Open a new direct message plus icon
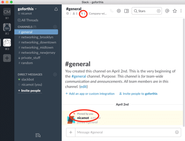The image size is (185, 141). coord(55,74)
